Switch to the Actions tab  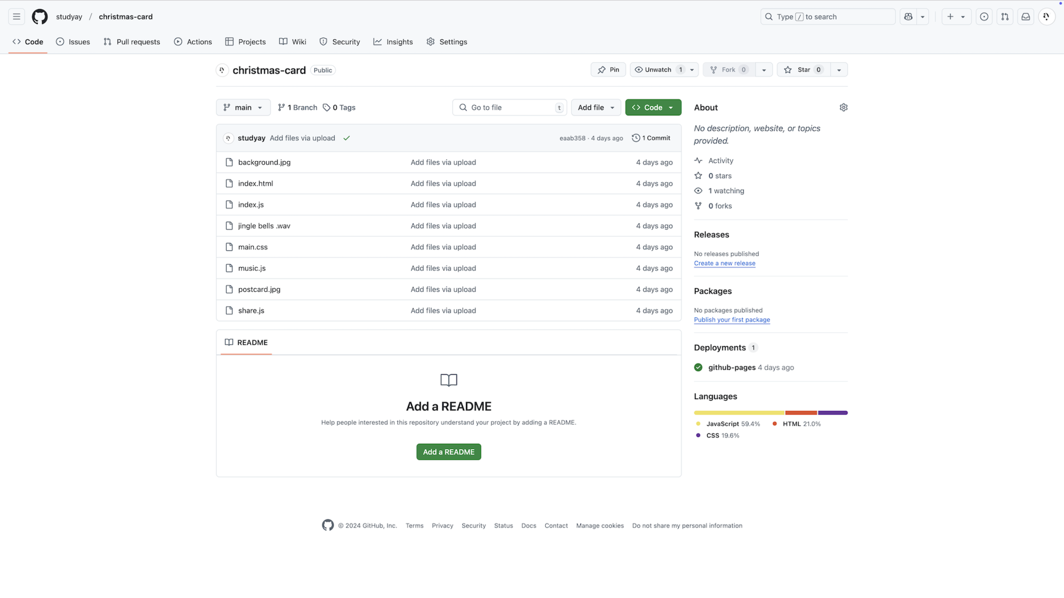[193, 42]
